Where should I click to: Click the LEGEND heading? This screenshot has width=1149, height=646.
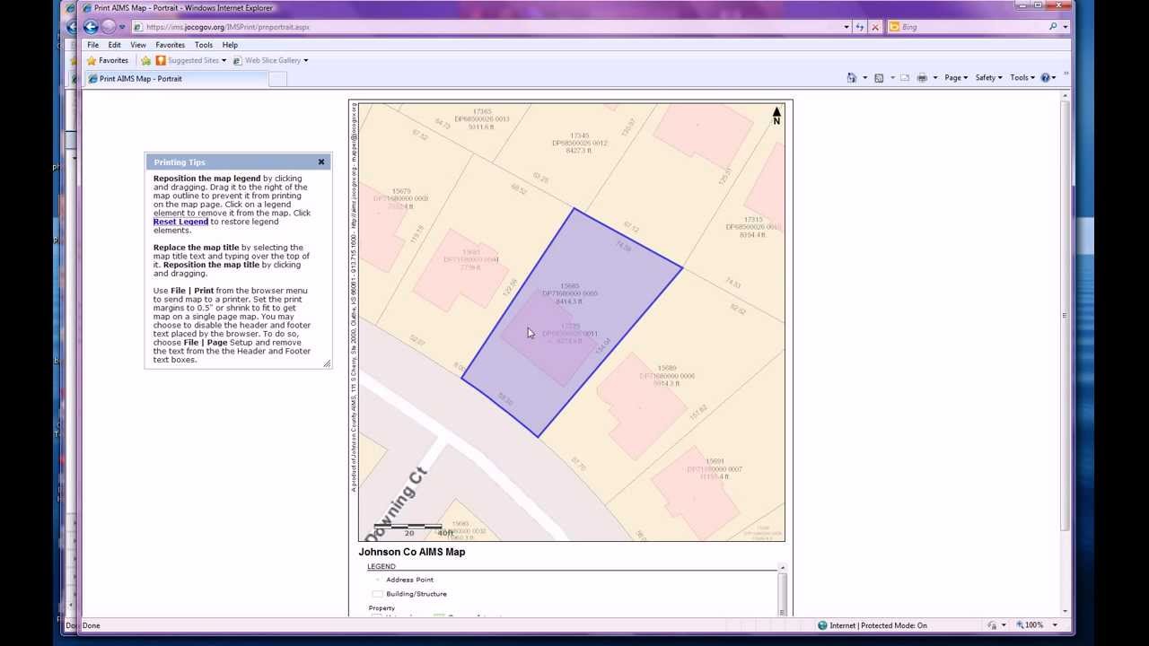[381, 566]
